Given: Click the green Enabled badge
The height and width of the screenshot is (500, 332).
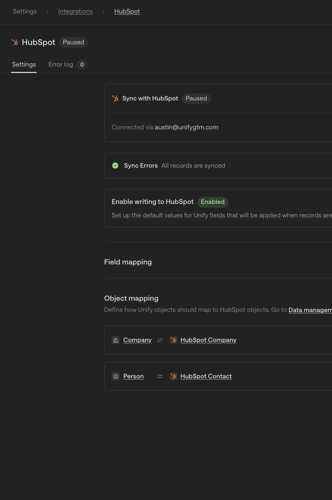Looking at the screenshot, I should coord(213,202).
